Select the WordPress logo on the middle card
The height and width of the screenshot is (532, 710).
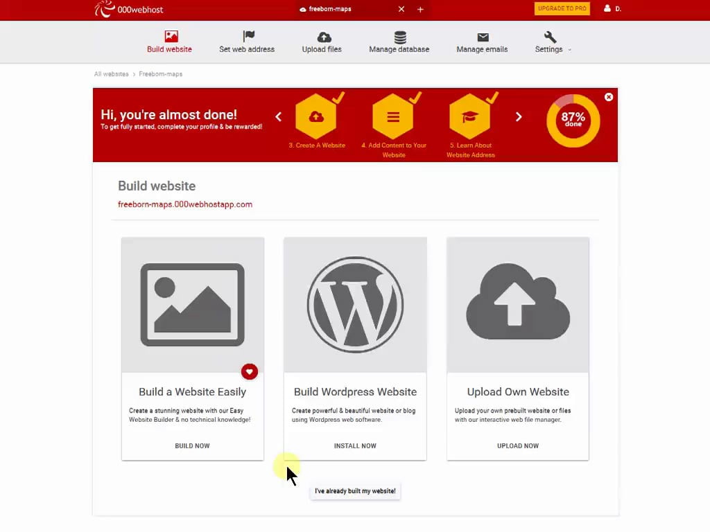[355, 305]
